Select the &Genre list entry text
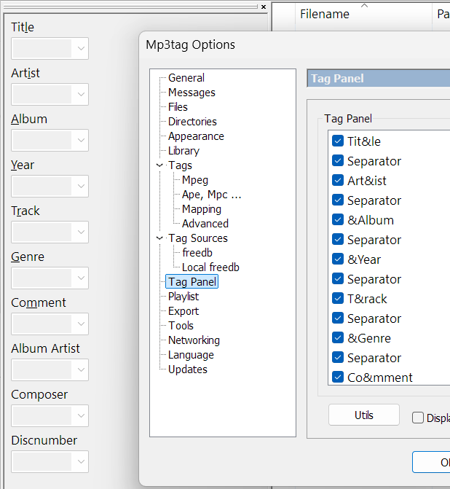Screen dimensions: 450x489 [x=369, y=338]
